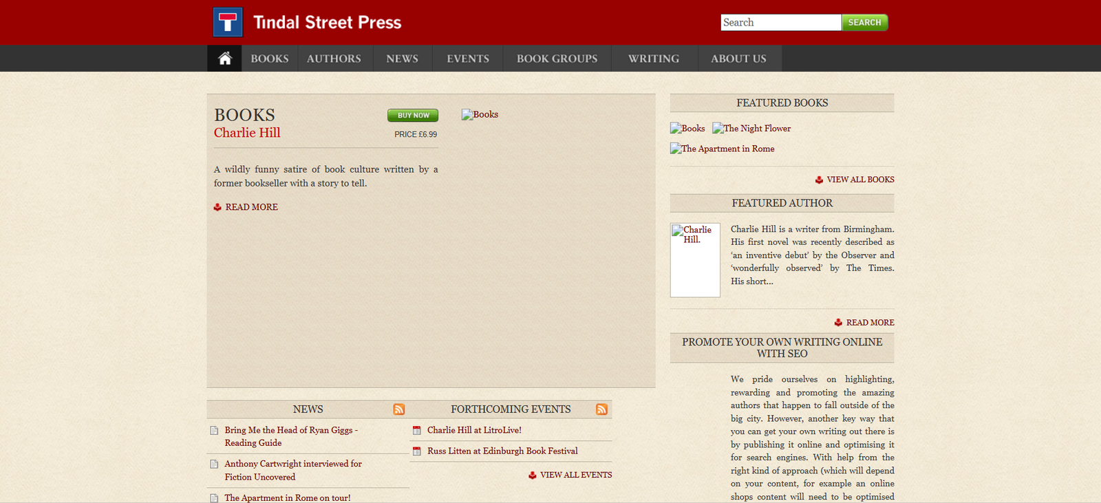
Task: Open the Books thumbnail in Featured Books
Action: coord(687,129)
